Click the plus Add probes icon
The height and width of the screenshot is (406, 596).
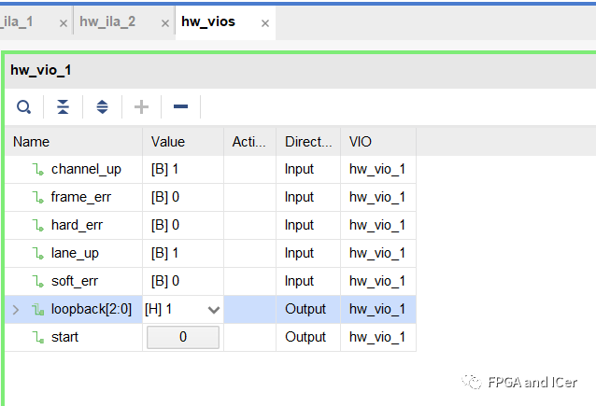point(141,107)
